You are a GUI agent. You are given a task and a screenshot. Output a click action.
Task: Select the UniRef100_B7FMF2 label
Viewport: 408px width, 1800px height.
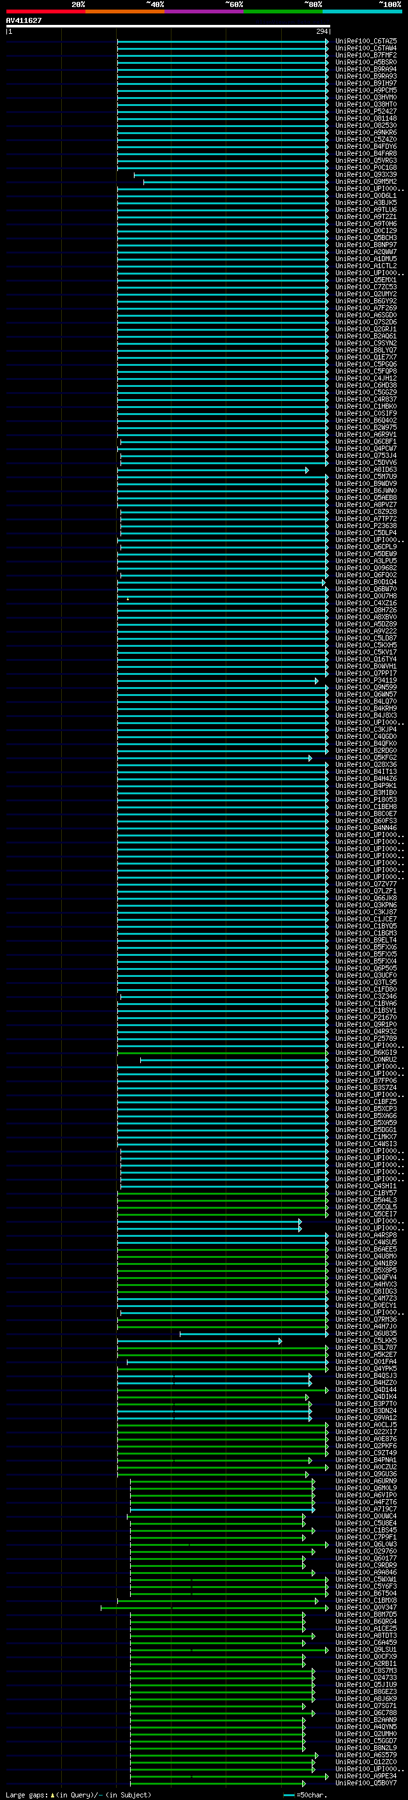pos(366,55)
